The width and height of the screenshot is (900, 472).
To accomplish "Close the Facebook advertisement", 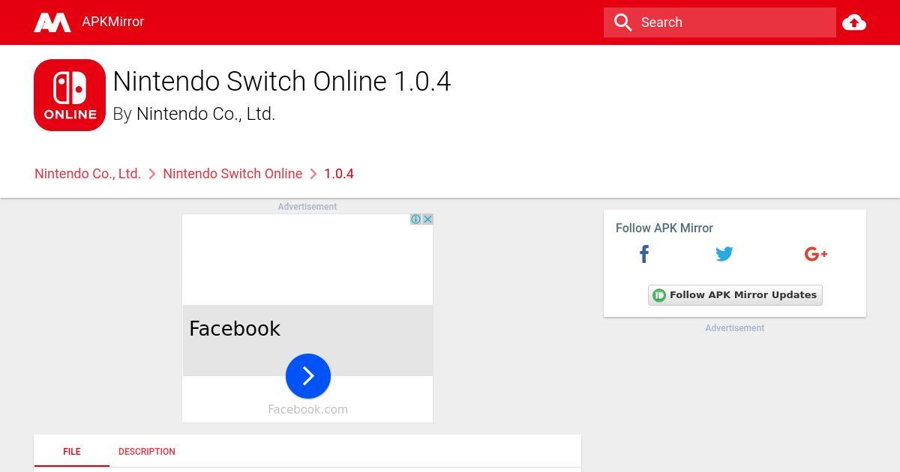I will 427,220.
